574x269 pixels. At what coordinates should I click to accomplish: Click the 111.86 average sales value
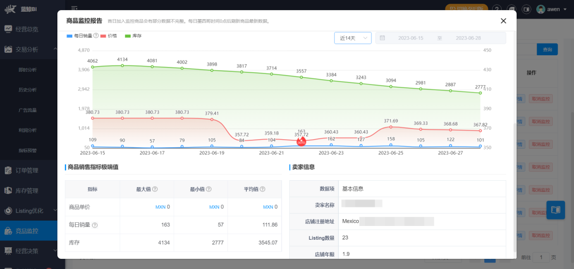coord(270,225)
